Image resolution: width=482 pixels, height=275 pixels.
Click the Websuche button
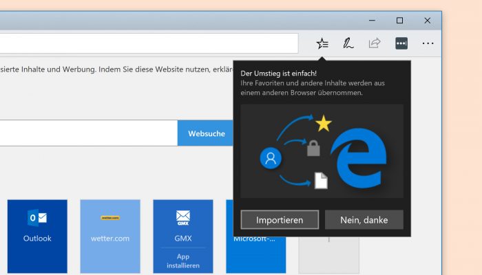(206, 133)
